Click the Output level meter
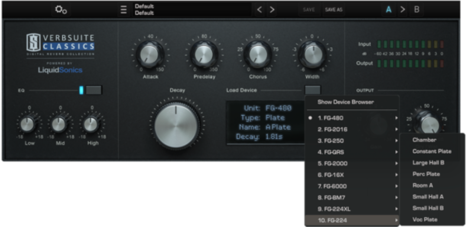The width and height of the screenshot is (468, 227). point(410,64)
